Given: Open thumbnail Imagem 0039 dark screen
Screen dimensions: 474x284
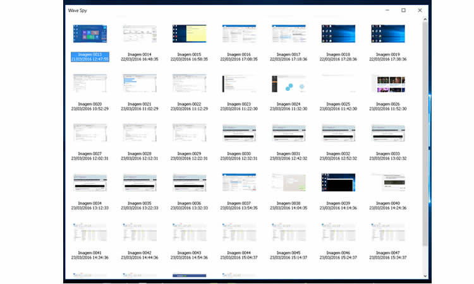Looking at the screenshot, I should [x=338, y=182].
